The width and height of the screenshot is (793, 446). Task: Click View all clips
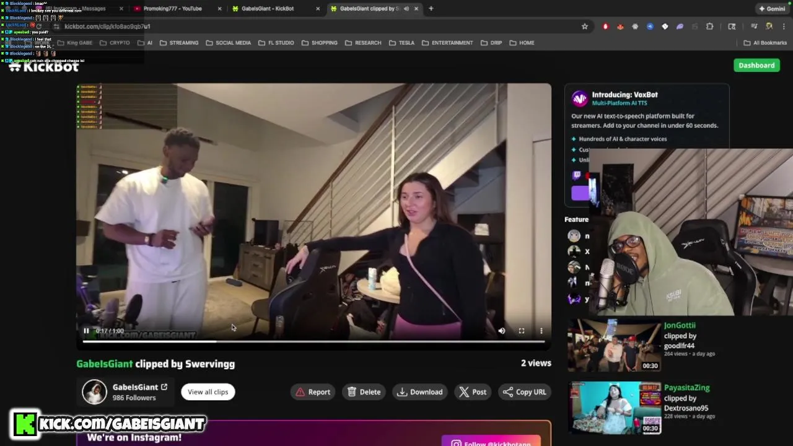[x=208, y=391]
